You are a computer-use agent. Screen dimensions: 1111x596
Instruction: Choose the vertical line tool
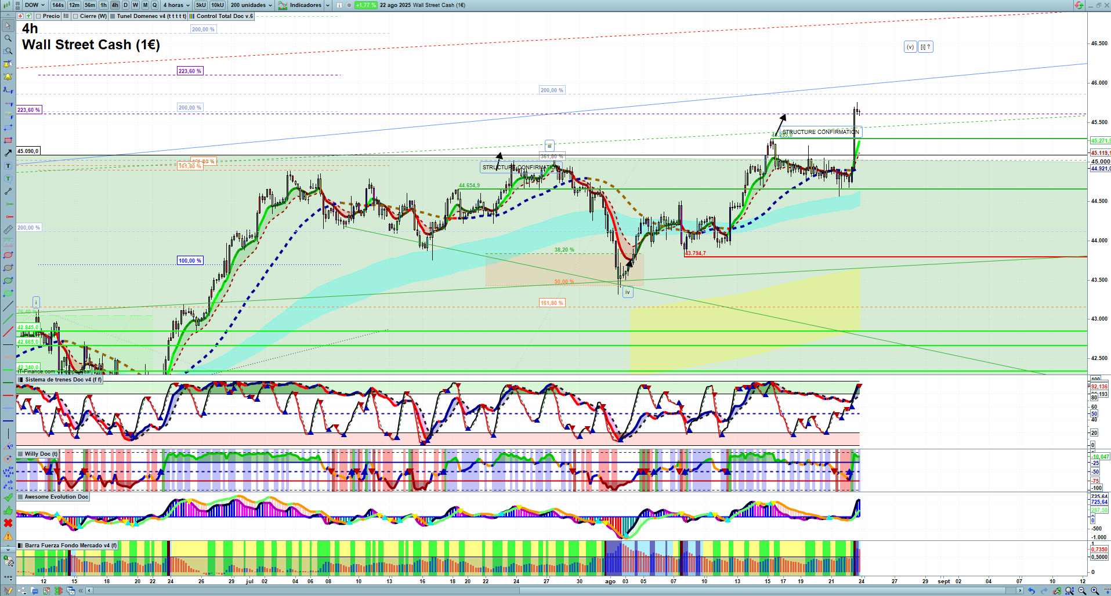click(8, 434)
